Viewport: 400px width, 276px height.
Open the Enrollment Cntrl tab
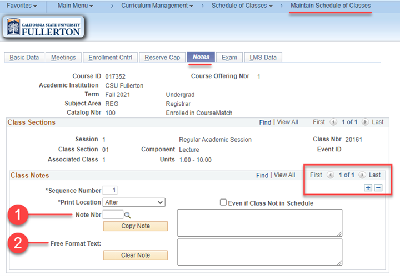[x=110, y=58]
